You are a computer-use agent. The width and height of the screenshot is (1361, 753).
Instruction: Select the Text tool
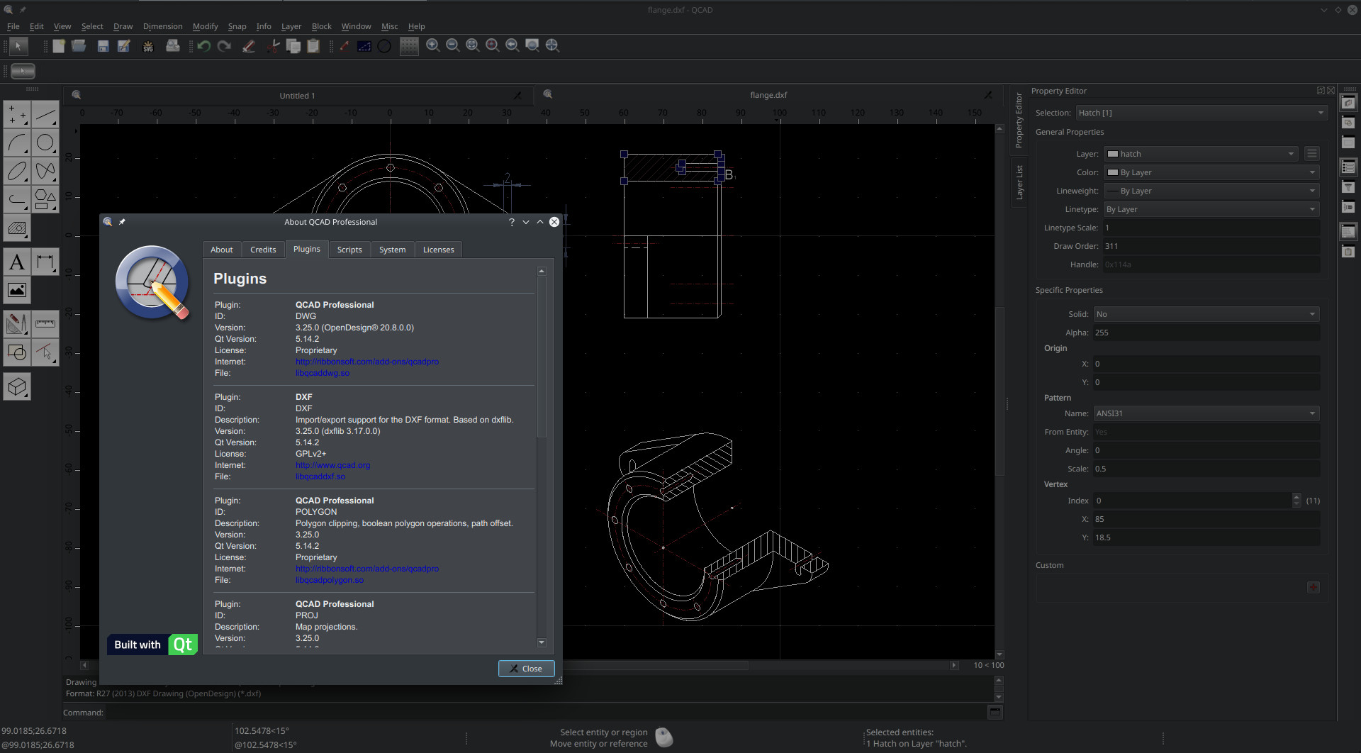tap(17, 262)
